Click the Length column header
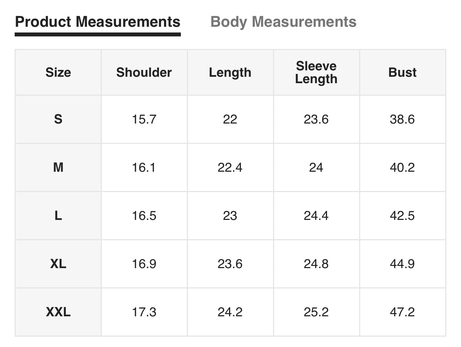 tap(230, 72)
